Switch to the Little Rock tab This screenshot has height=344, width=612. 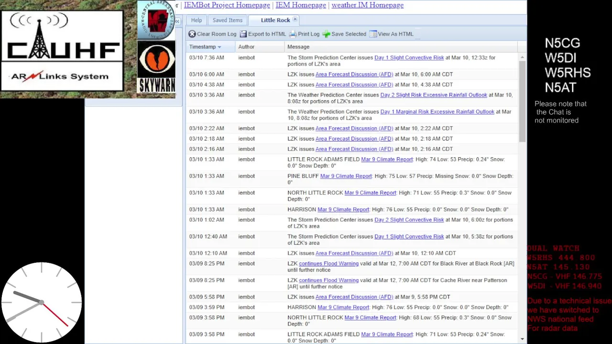pos(275,20)
